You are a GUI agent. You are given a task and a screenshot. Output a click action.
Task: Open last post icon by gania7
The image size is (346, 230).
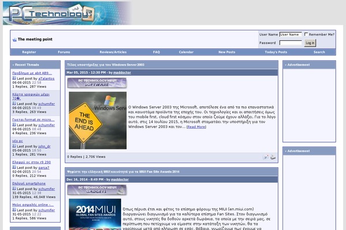(14, 167)
